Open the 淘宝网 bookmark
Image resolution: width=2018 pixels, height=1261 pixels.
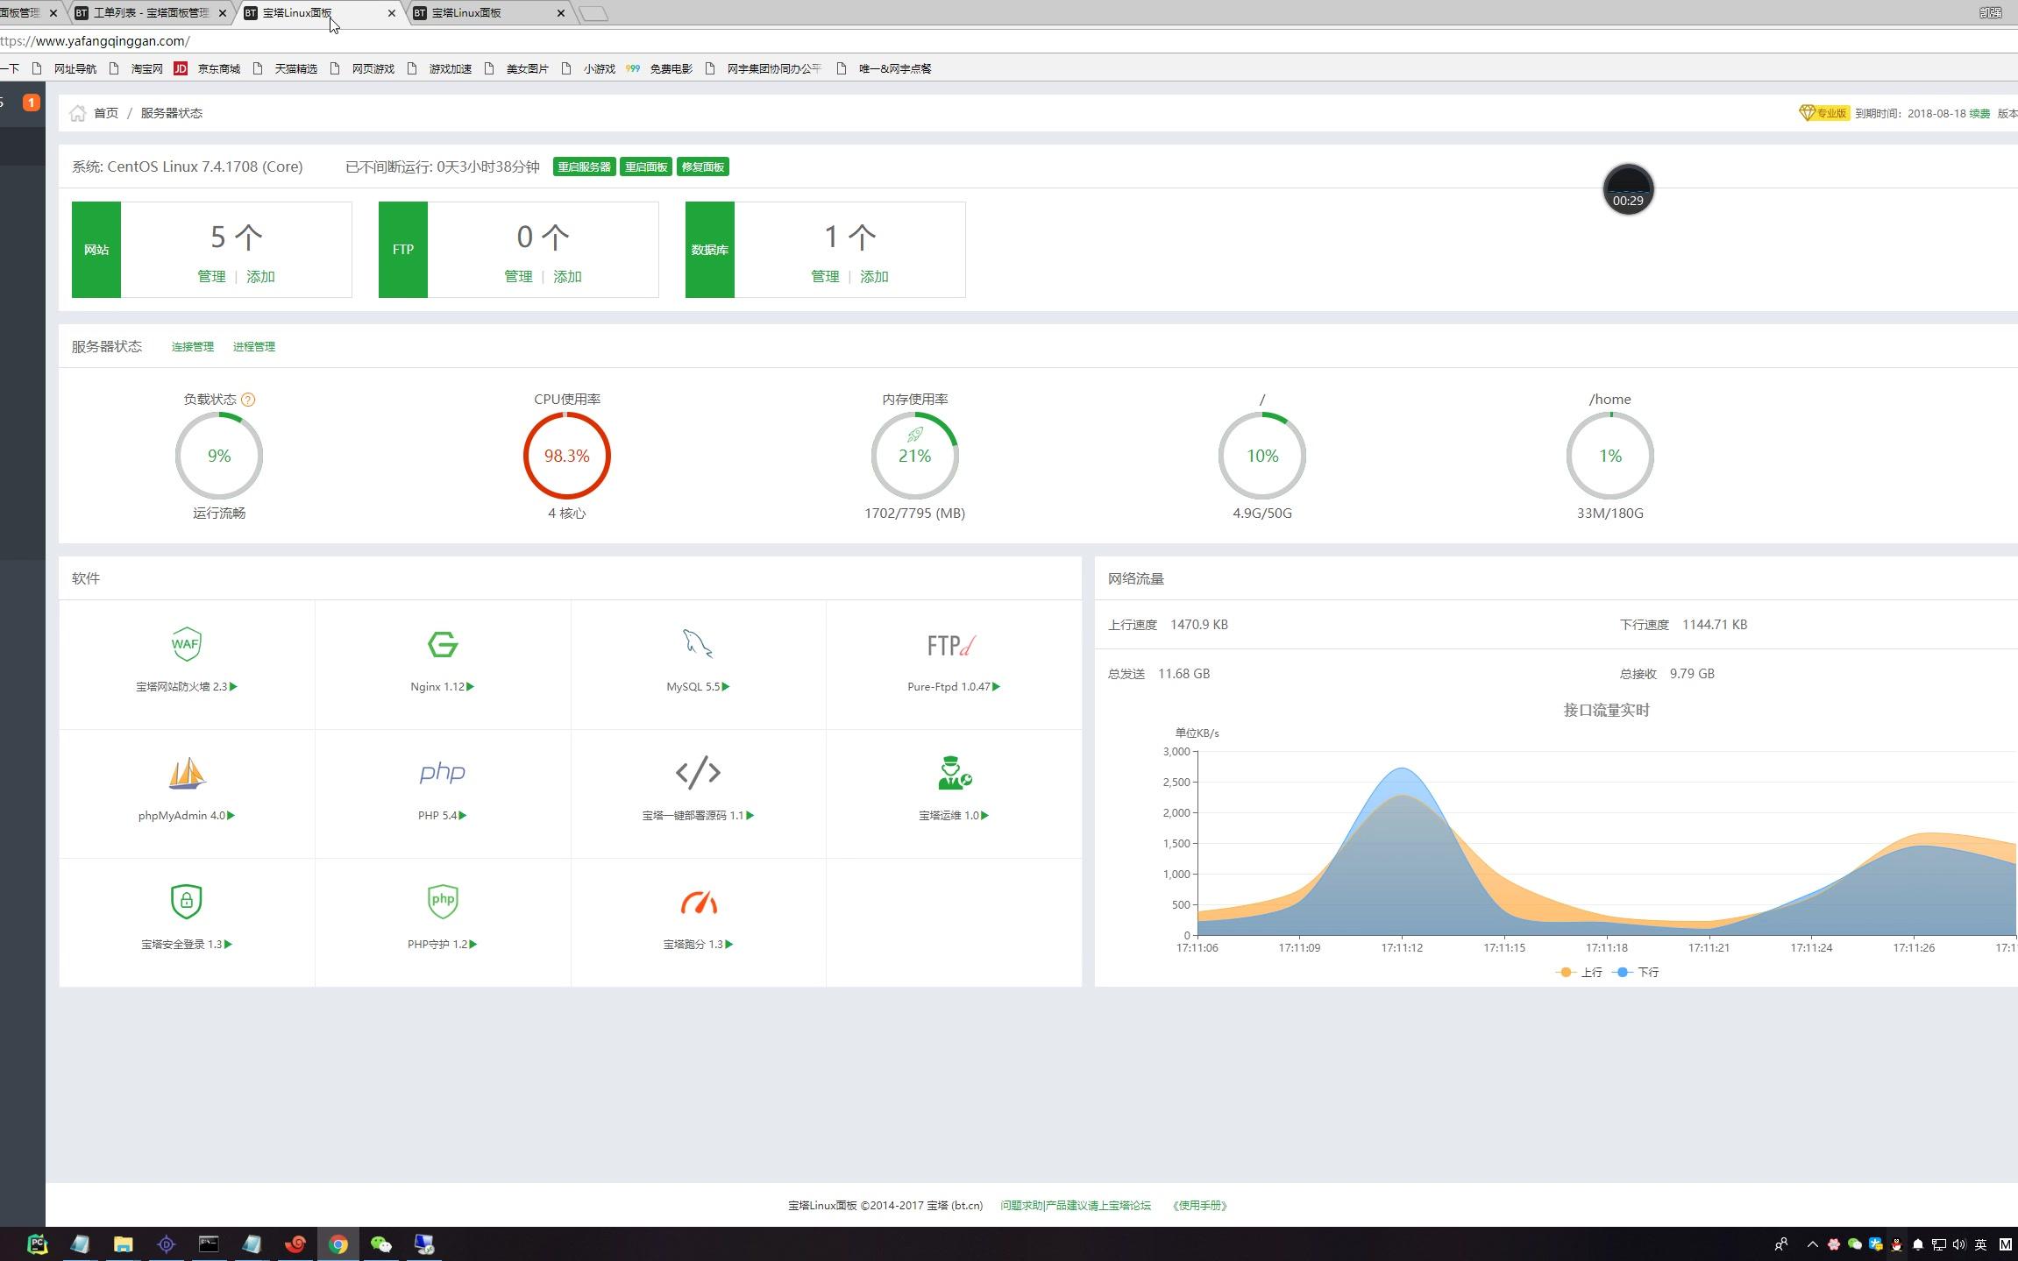coord(137,68)
